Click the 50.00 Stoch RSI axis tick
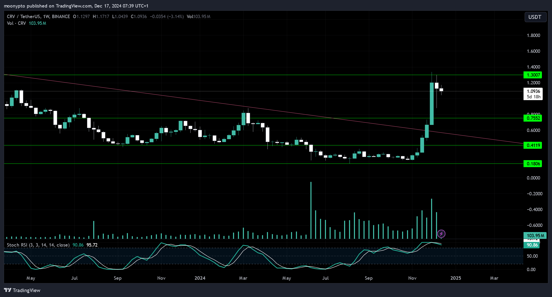 (532, 256)
